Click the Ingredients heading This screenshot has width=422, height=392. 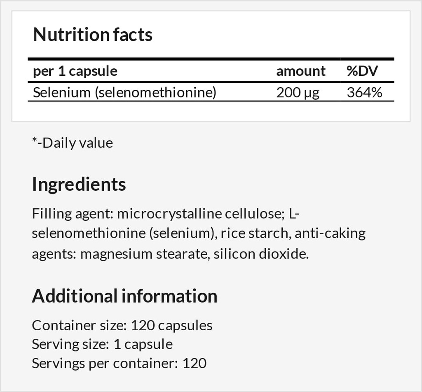(79, 184)
